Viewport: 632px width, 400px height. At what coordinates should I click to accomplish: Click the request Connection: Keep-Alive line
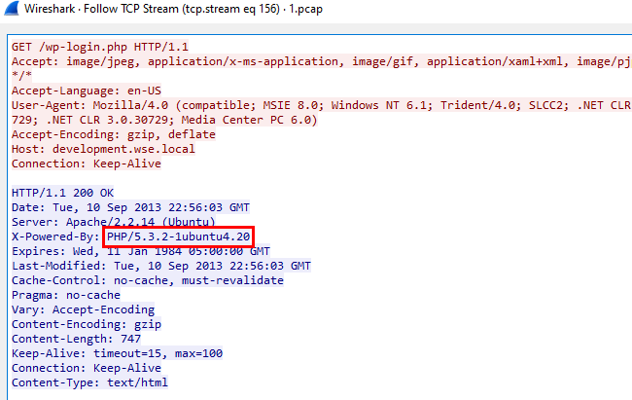[87, 164]
